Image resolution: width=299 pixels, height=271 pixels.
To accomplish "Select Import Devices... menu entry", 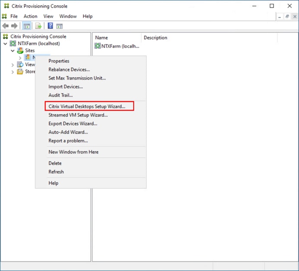I will [x=91, y=87].
